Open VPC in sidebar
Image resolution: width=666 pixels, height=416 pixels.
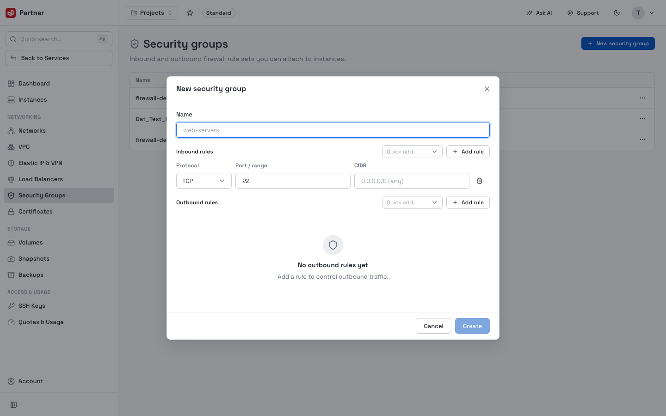59,147
